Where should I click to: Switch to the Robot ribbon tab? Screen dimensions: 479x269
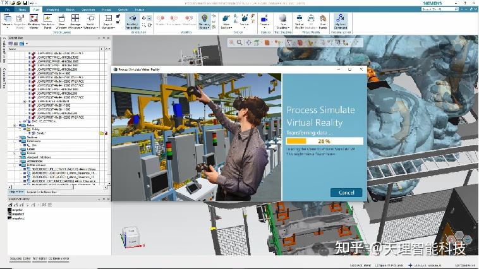(70, 9)
